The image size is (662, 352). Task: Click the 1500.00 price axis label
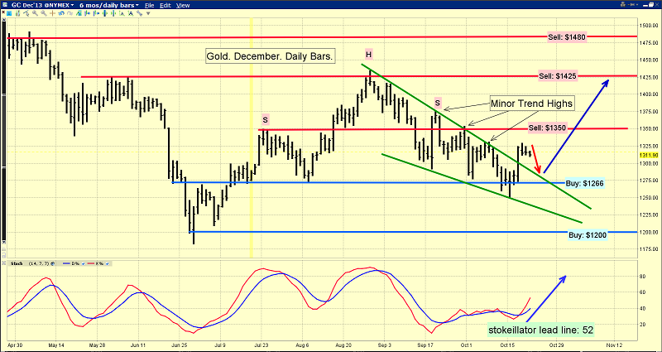point(648,25)
